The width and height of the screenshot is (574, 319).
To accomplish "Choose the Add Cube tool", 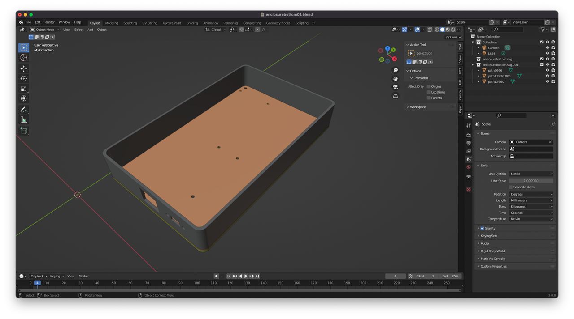I will coord(24,131).
